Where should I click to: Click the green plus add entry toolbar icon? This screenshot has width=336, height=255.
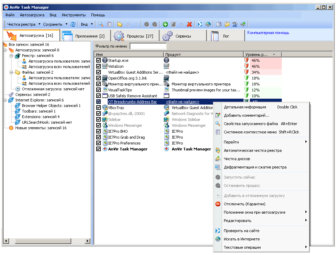coord(165,24)
